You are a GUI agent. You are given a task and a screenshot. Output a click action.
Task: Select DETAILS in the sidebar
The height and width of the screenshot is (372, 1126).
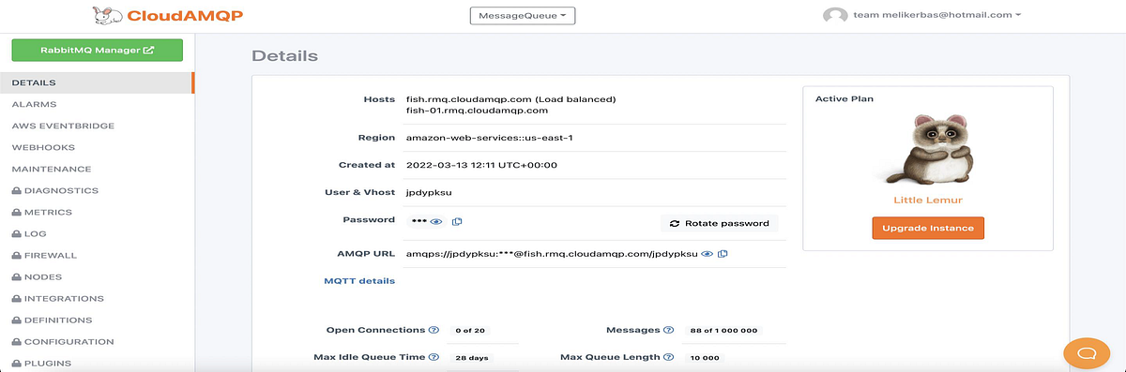pos(97,82)
